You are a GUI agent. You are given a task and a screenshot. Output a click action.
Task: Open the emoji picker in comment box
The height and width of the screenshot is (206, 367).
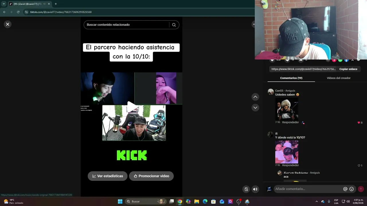pos(352,189)
